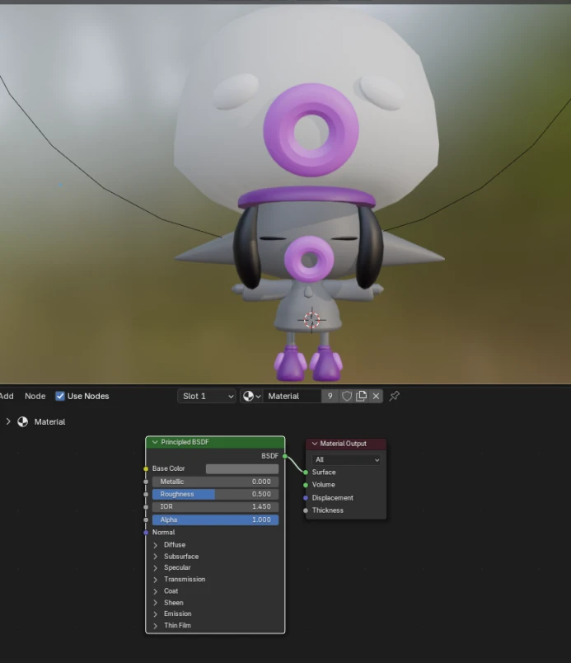Open the Slot 1 dropdown

pos(207,397)
